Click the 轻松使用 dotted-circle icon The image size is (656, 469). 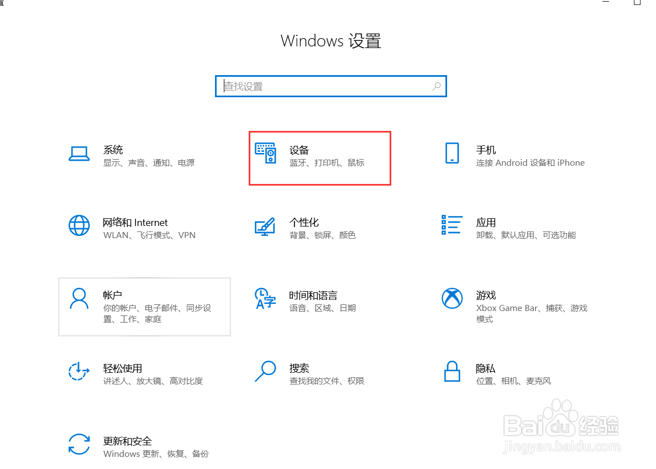pos(79,371)
